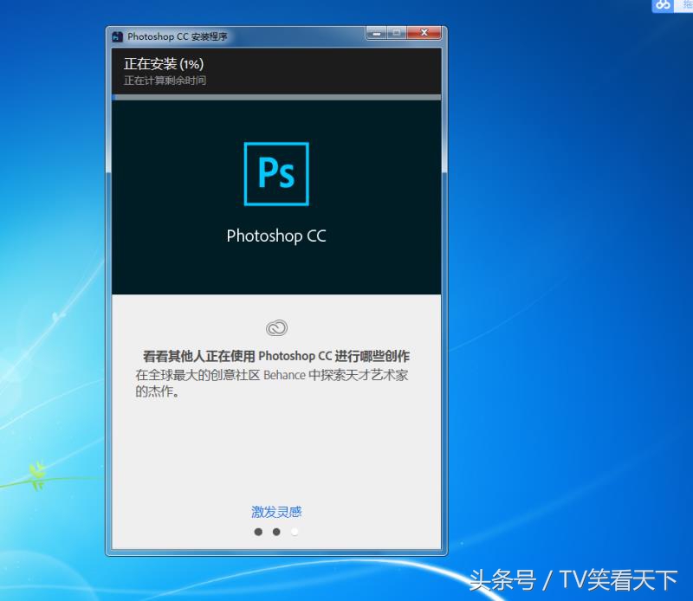Click the blue cloud icon at top right corner
The width and height of the screenshot is (693, 601).
coord(662,6)
